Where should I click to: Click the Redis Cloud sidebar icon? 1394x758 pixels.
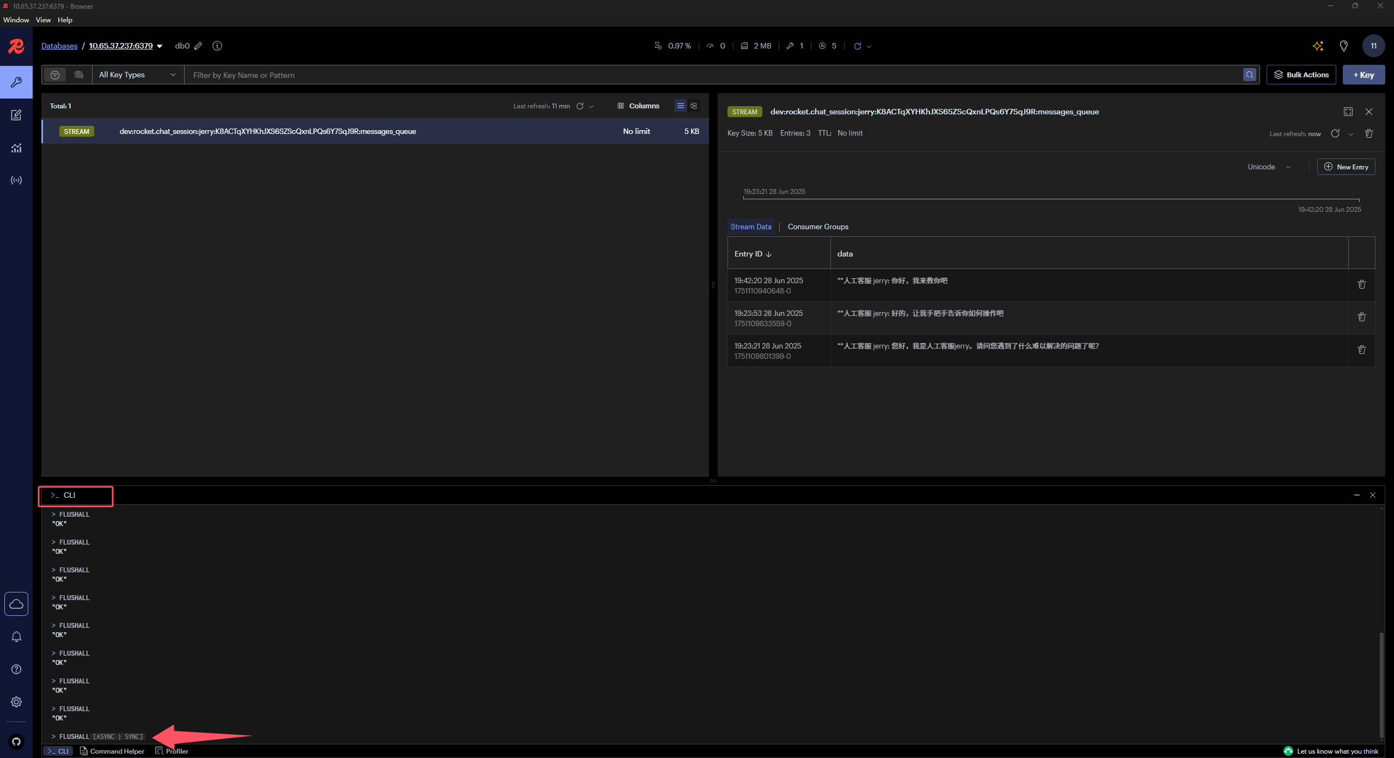point(16,604)
